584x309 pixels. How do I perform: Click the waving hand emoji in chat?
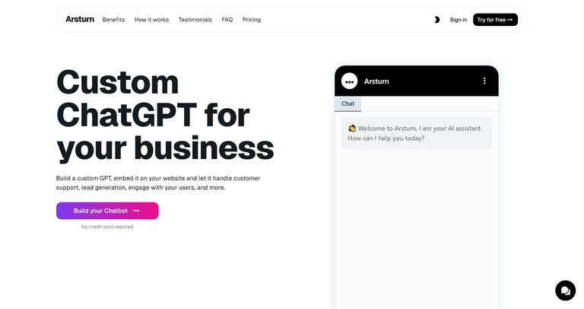click(352, 129)
